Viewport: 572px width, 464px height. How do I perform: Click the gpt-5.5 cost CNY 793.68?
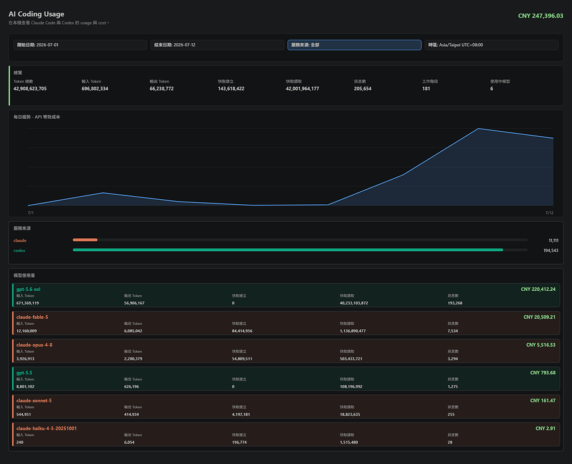pyautogui.click(x=543, y=372)
